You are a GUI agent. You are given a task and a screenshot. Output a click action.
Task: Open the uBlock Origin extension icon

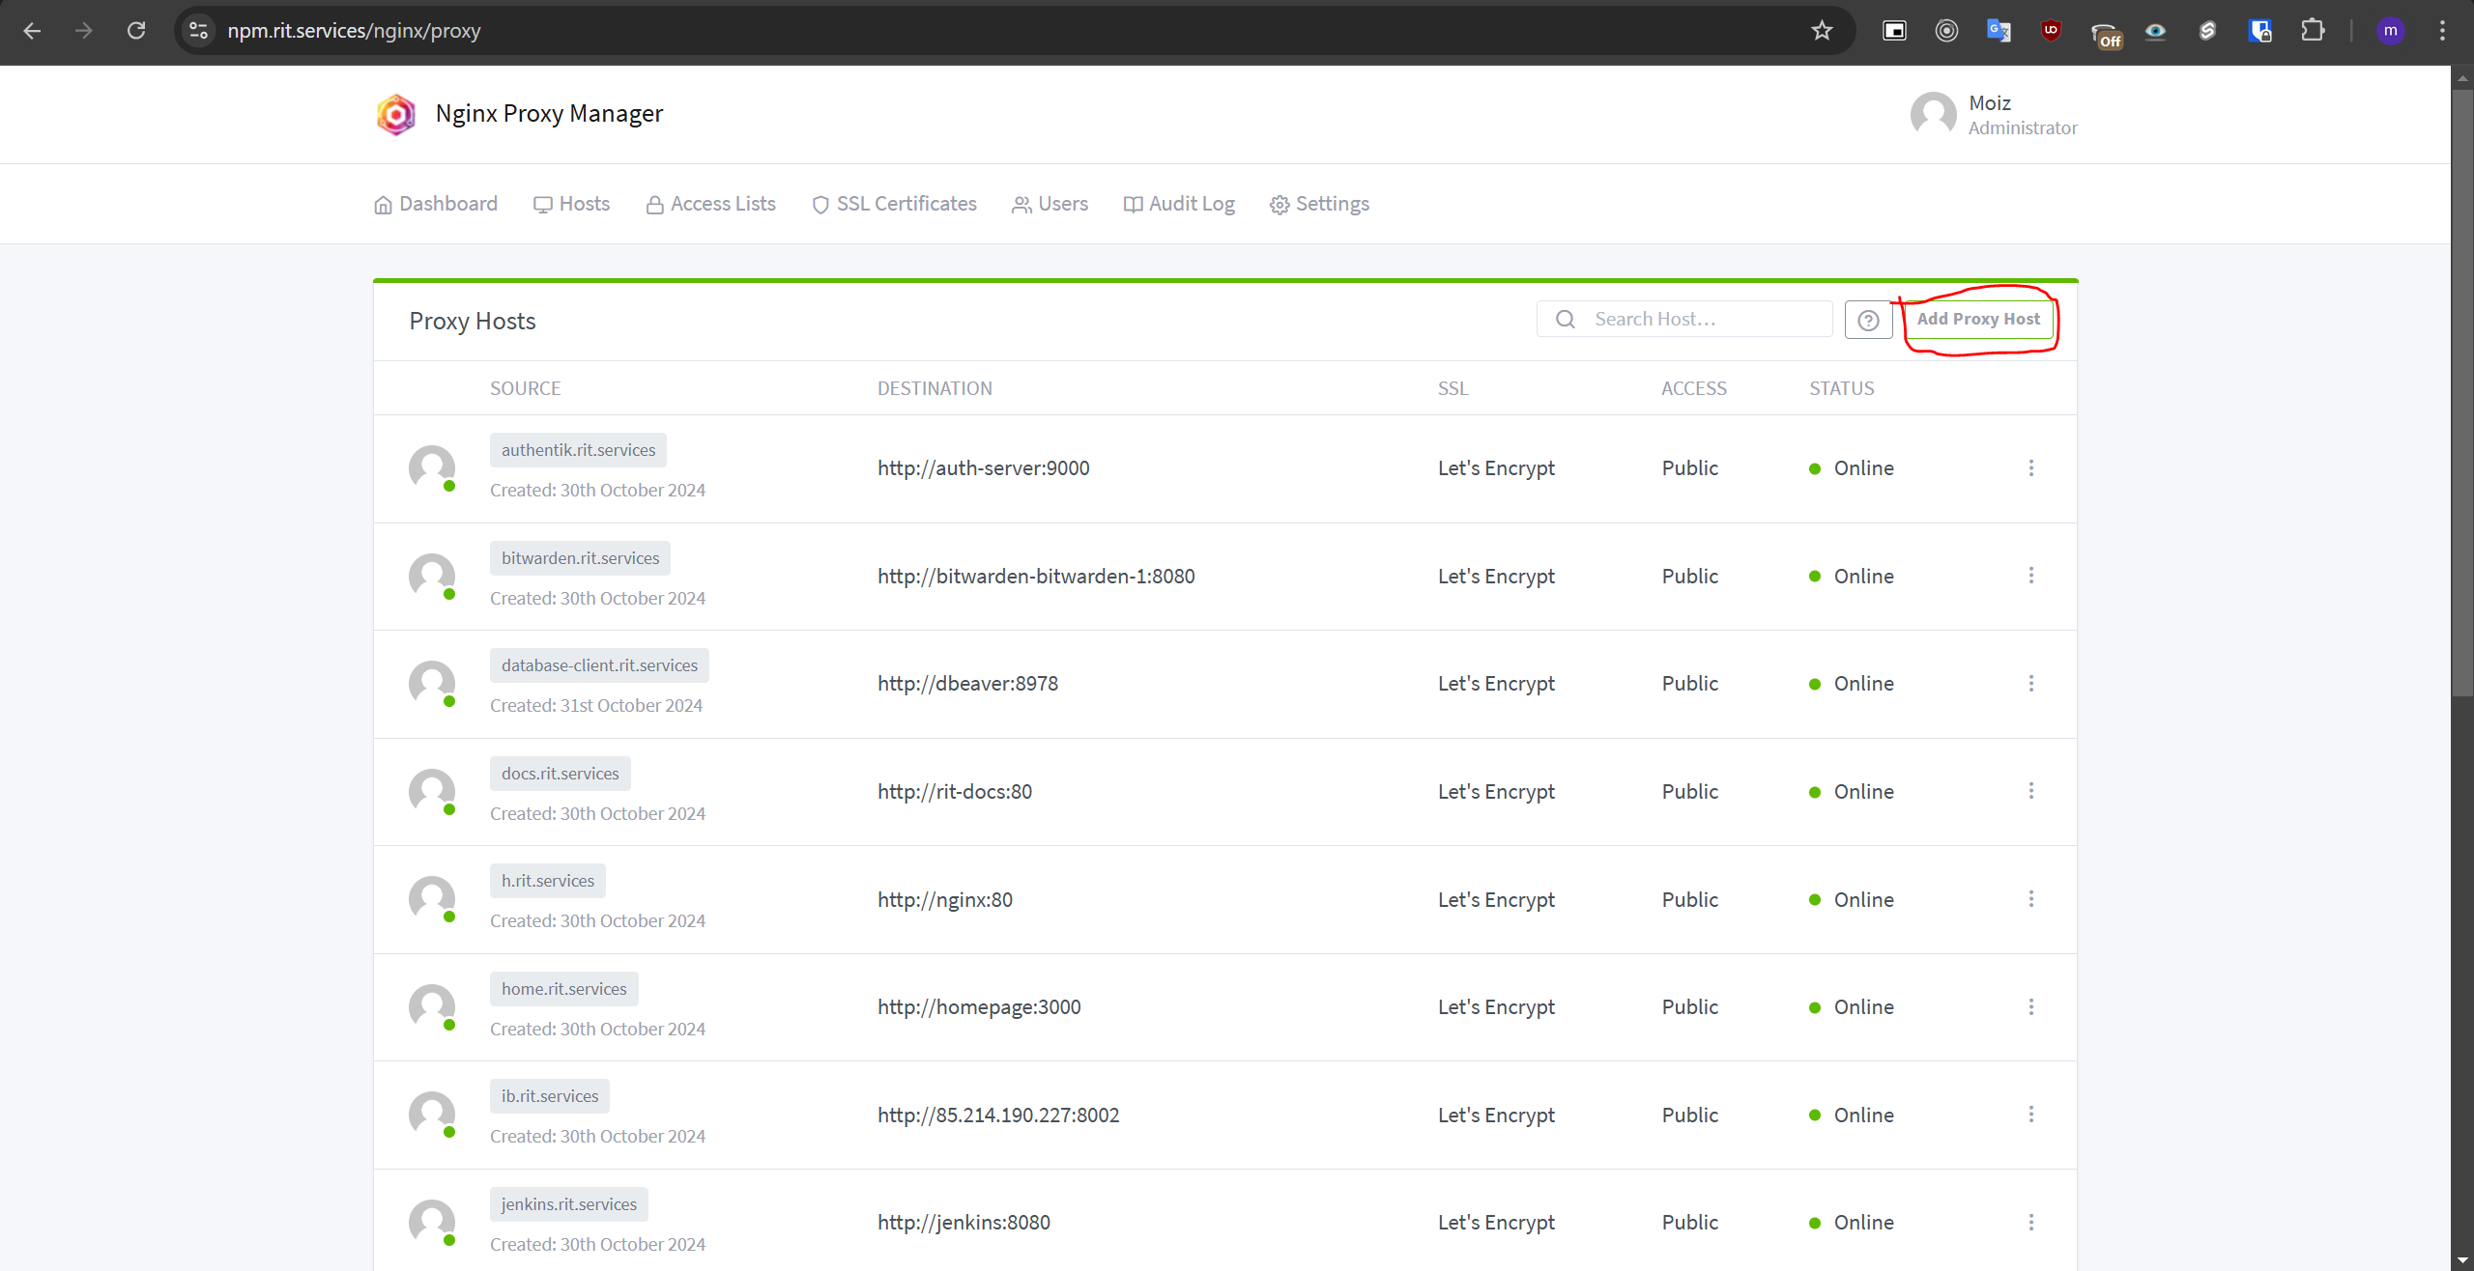tap(2051, 31)
